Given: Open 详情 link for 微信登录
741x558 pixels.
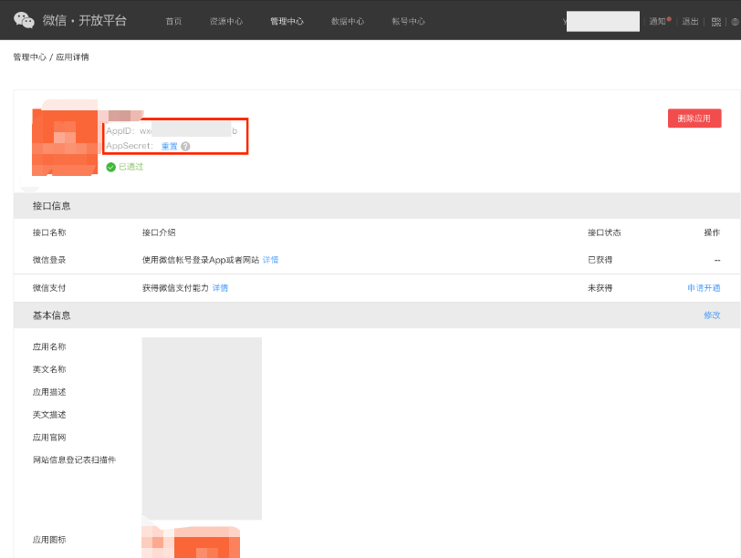Looking at the screenshot, I should (270, 260).
